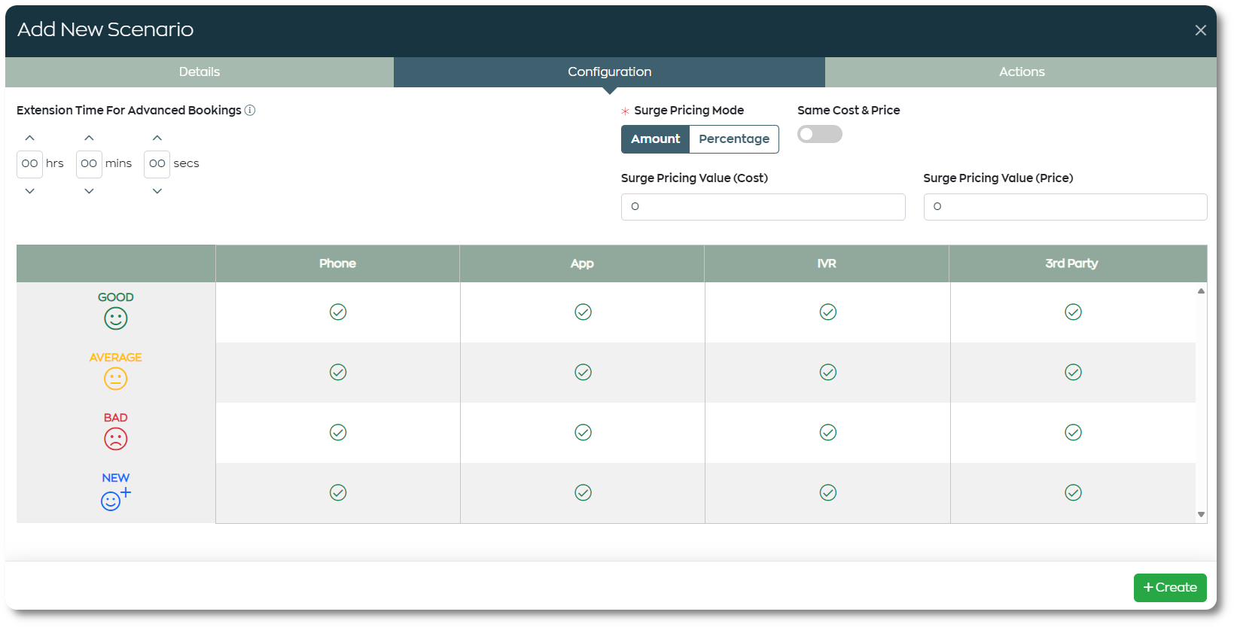
Task: Click the App column header
Action: click(582, 263)
